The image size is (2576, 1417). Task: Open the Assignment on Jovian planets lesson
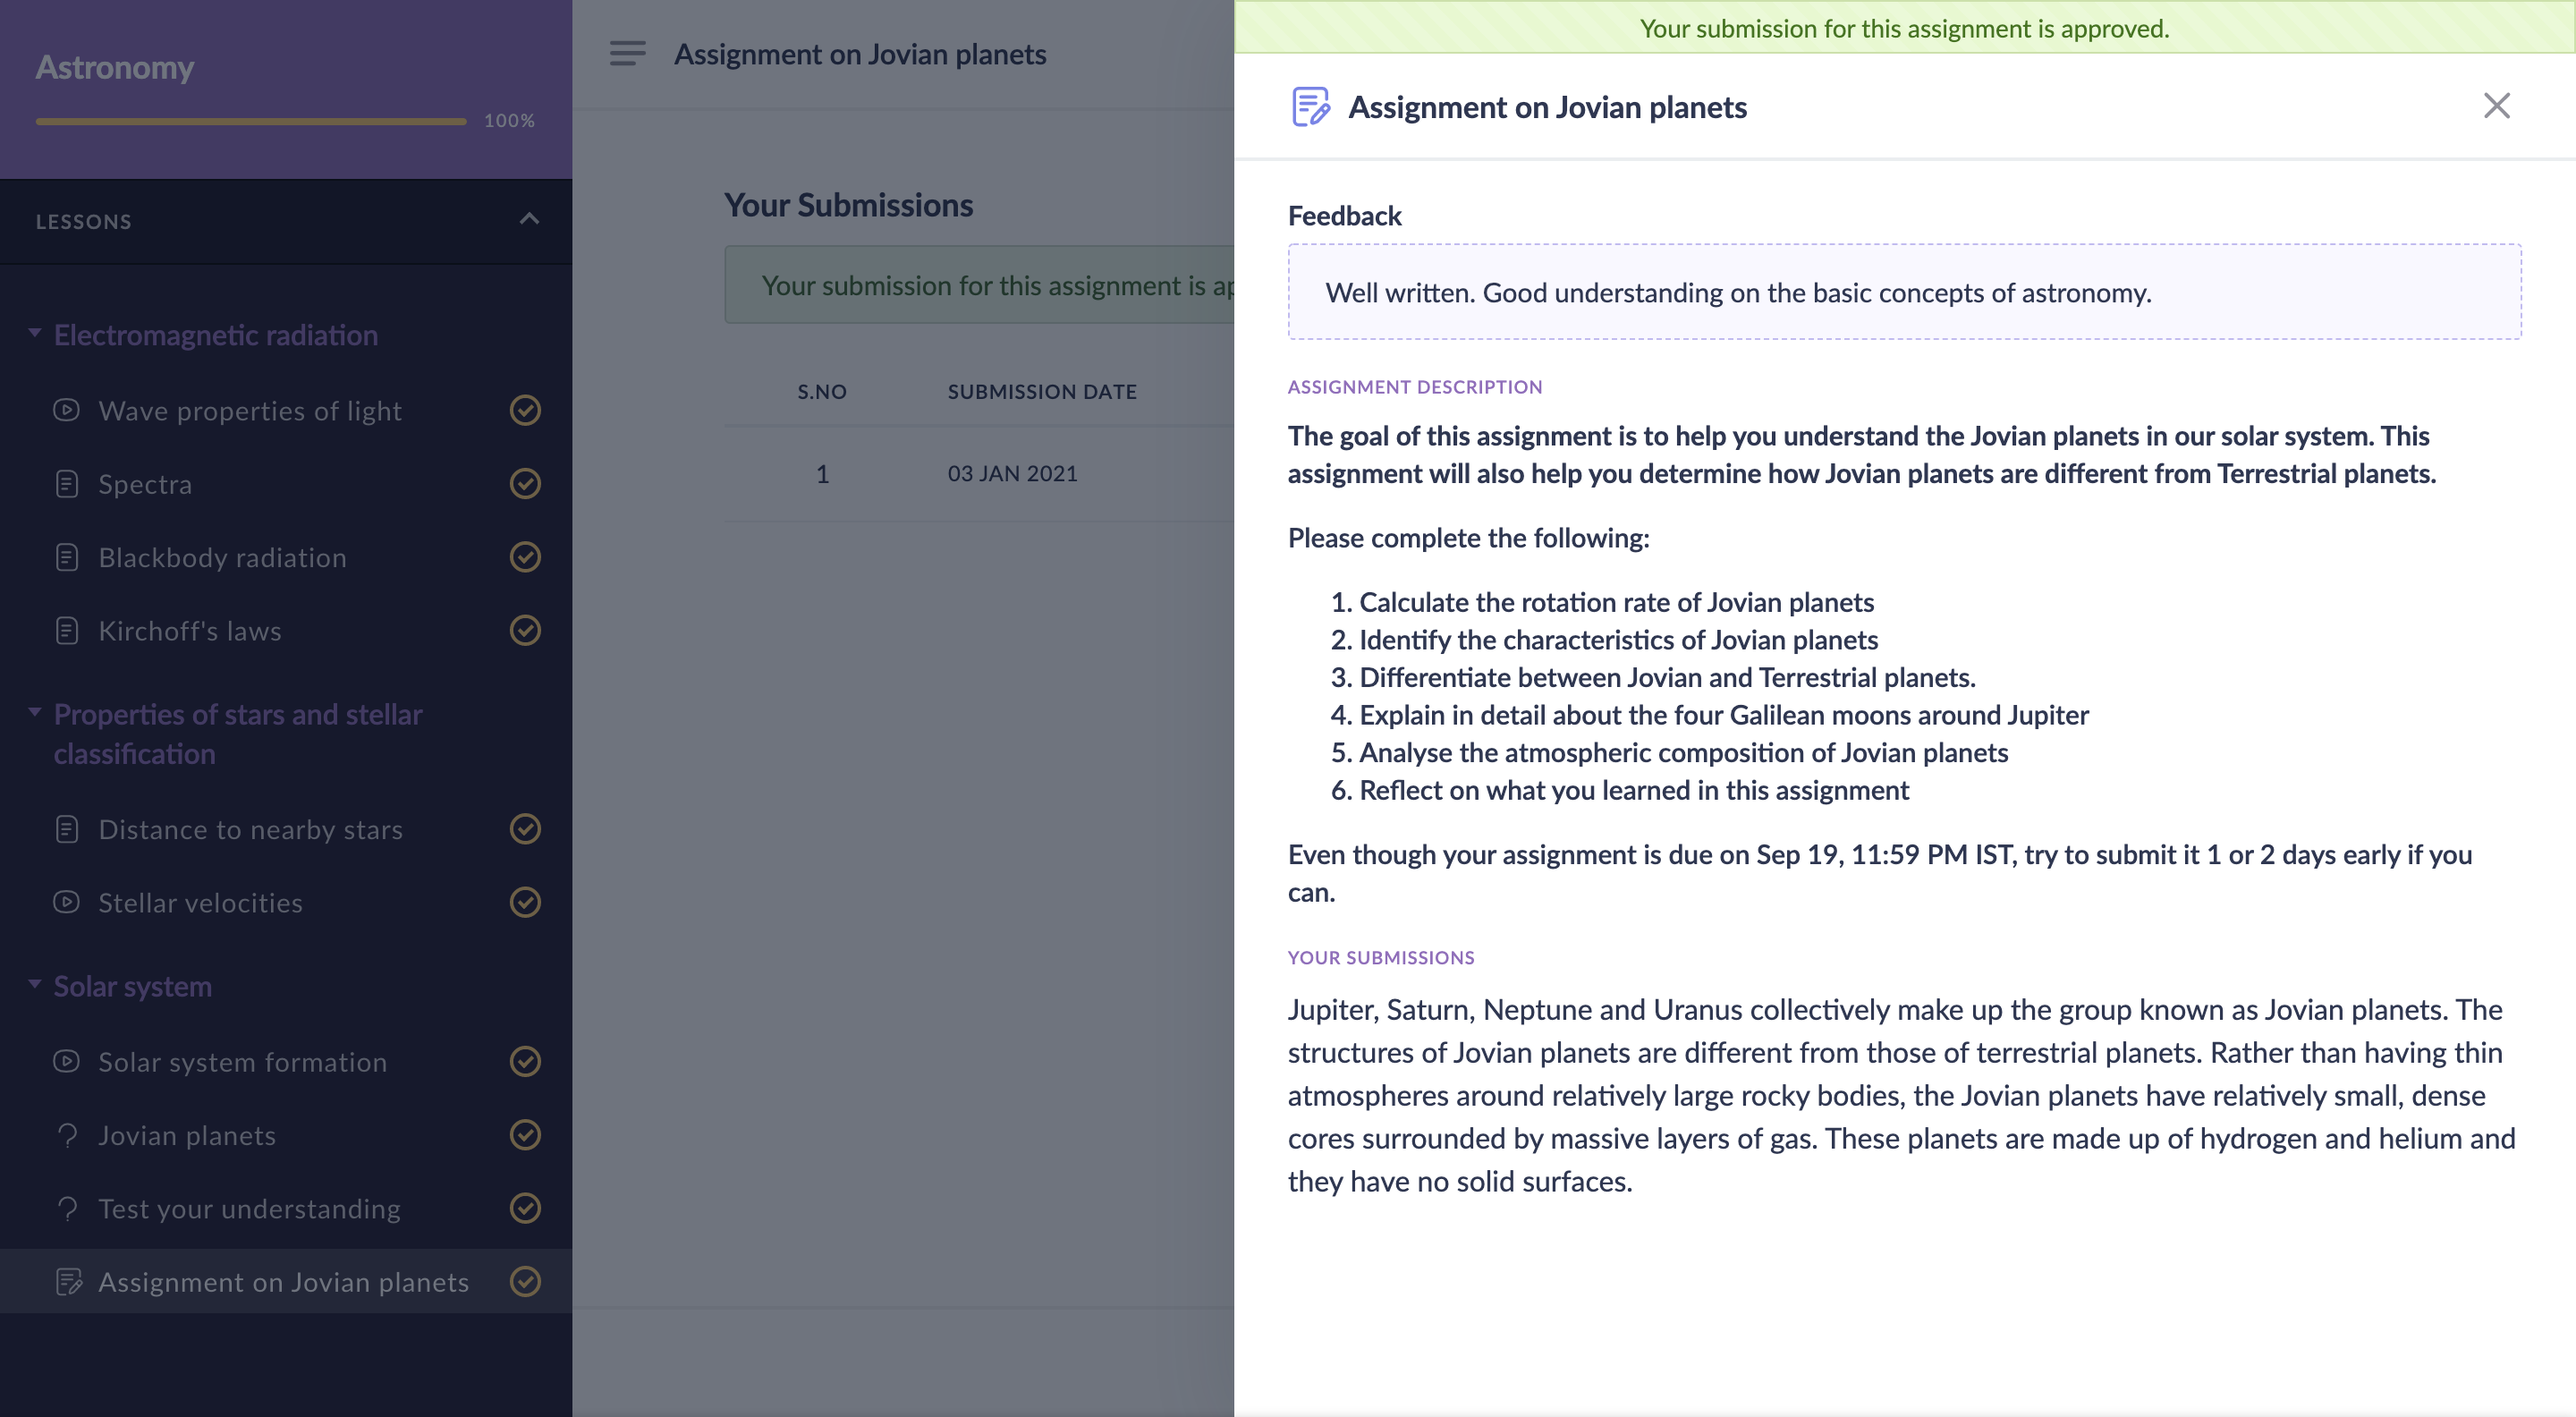(283, 1281)
